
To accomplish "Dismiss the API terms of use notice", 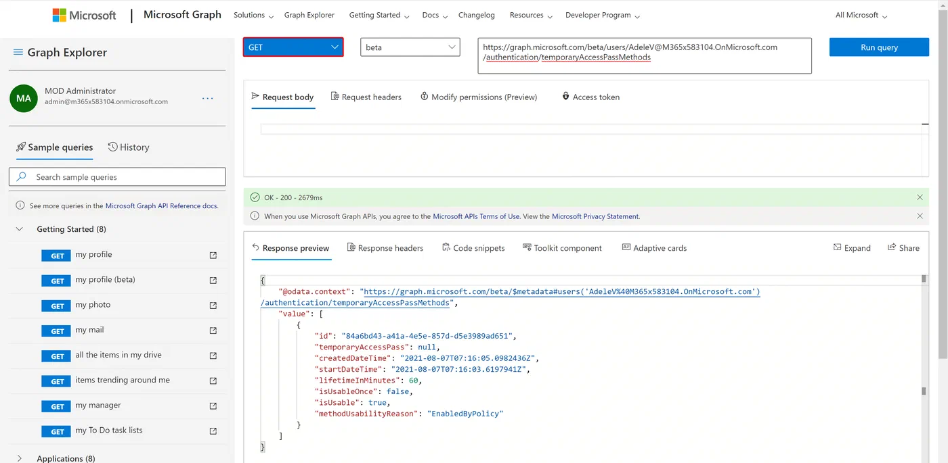I will coord(920,216).
